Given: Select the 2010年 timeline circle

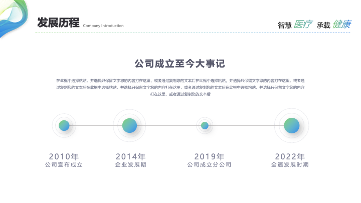Looking at the screenshot, I should pyautogui.click(x=64, y=126).
